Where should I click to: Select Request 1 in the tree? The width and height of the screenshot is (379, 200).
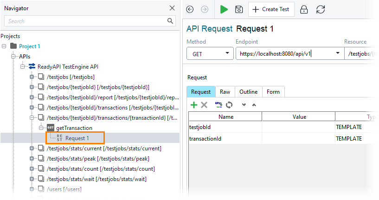point(77,138)
